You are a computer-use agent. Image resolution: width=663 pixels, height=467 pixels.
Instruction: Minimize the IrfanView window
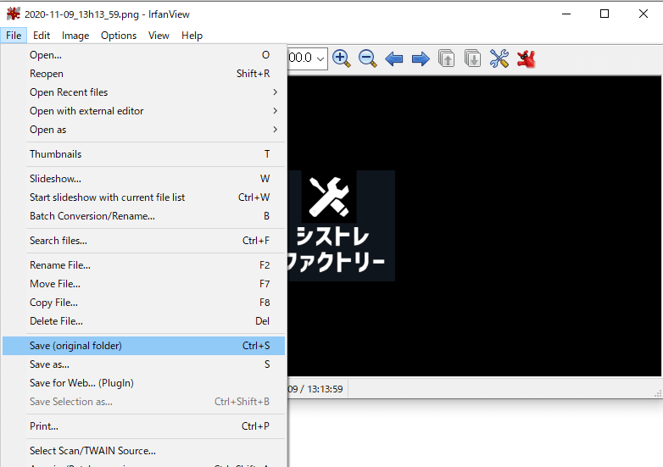[566, 14]
